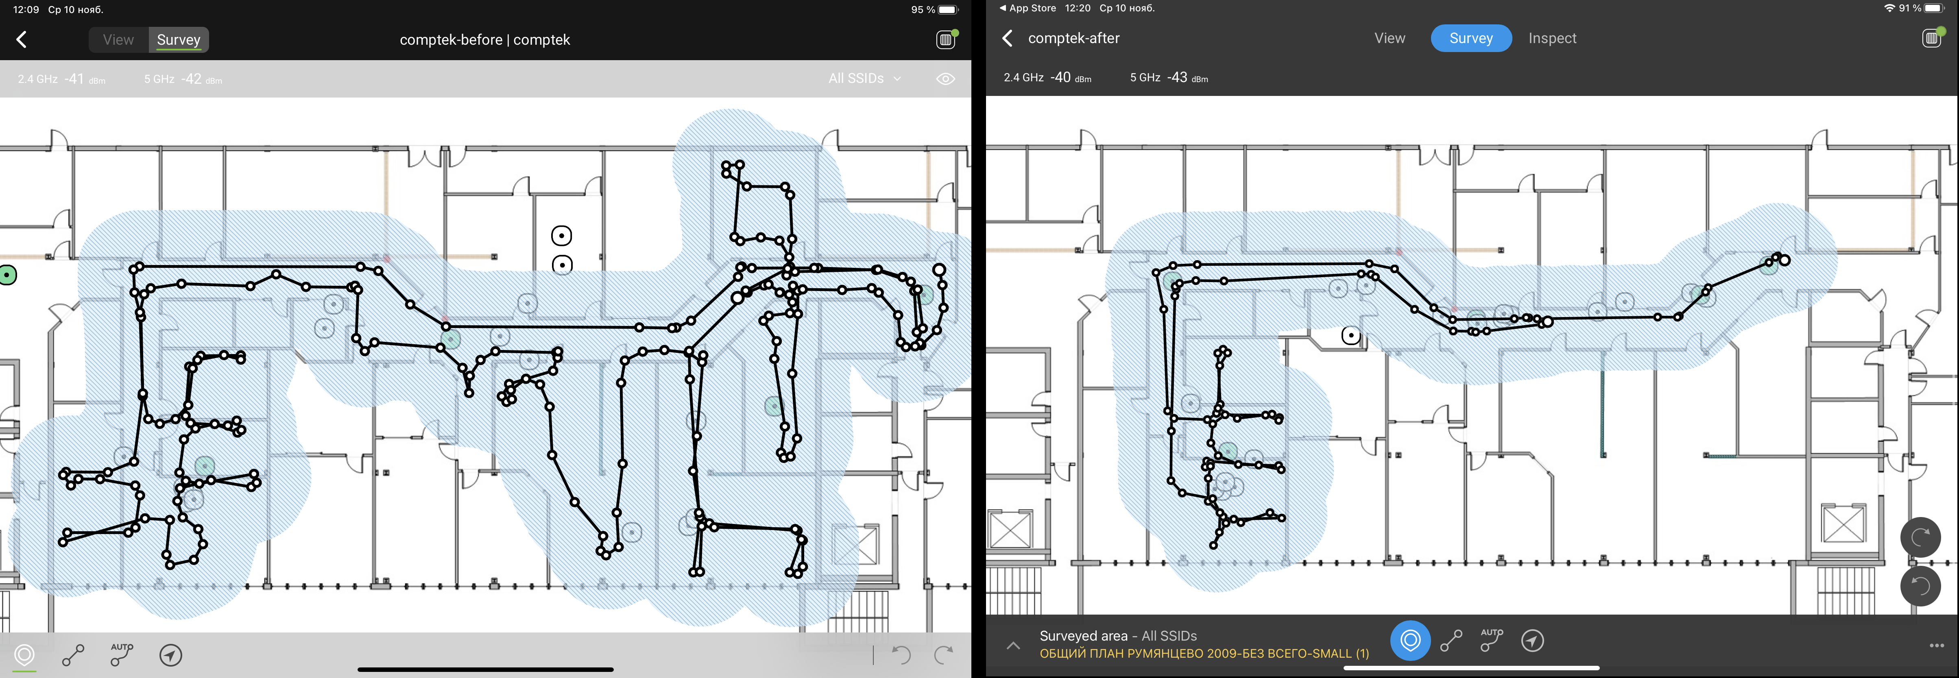Screen dimensions: 1959x678
Task: Toggle eye visibility icon beside All SSIDs
Action: (x=945, y=78)
